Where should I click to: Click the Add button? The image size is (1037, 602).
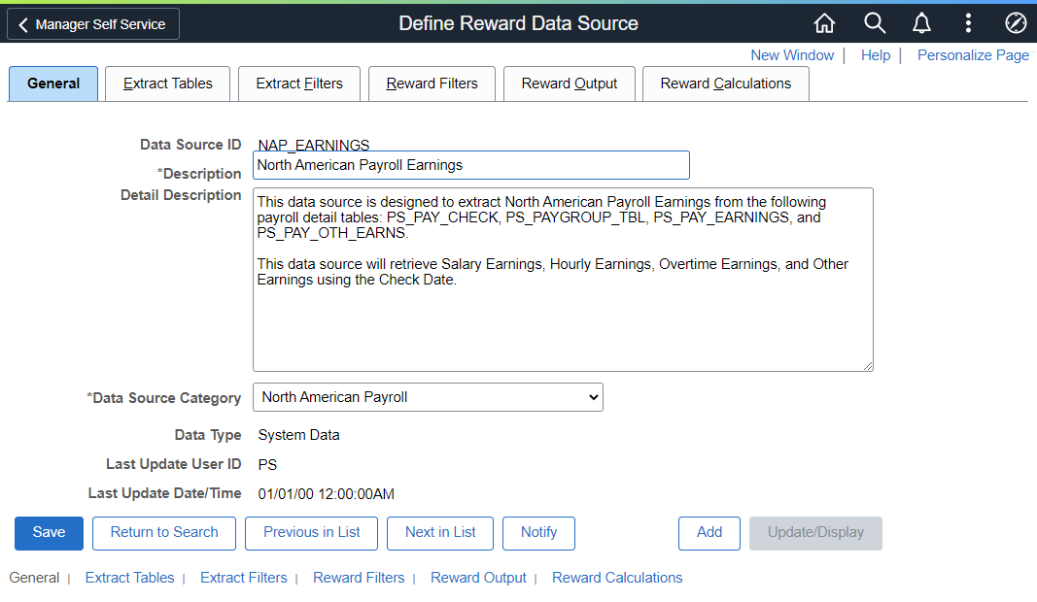(x=709, y=532)
